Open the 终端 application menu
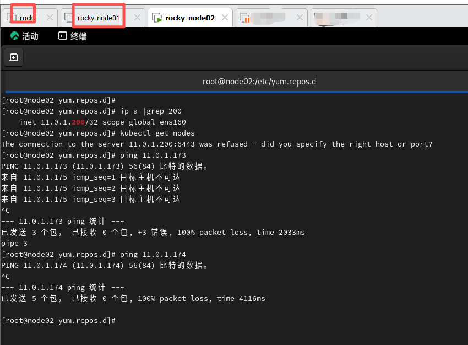The image size is (468, 345). 73,36
